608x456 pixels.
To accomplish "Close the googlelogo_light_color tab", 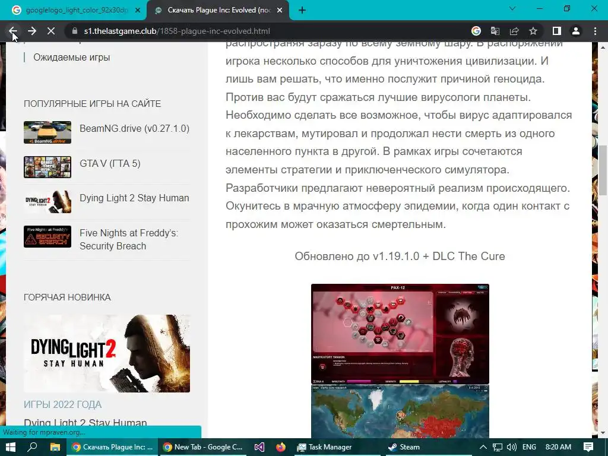I will click(138, 11).
